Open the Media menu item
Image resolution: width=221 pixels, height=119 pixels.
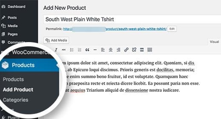12,26
